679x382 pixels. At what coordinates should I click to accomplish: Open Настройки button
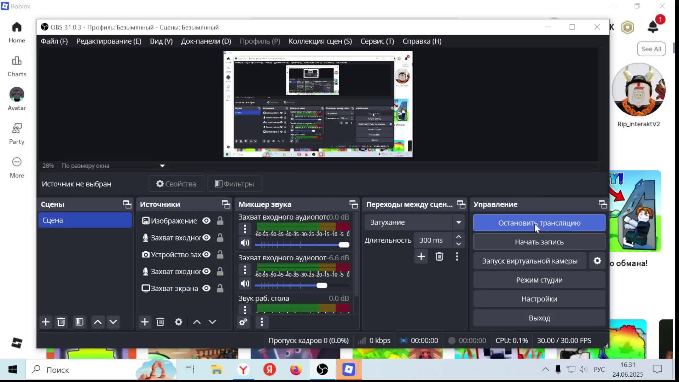click(539, 299)
